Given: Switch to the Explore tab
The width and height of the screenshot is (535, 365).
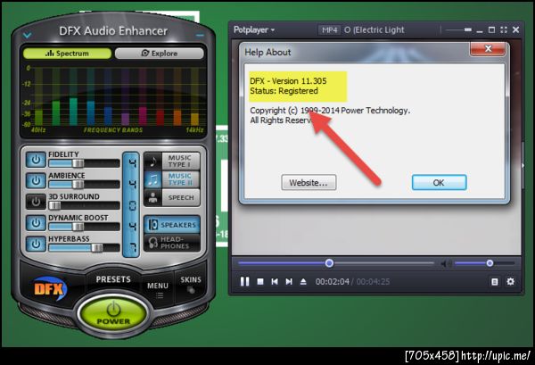Looking at the screenshot, I should tap(160, 54).
